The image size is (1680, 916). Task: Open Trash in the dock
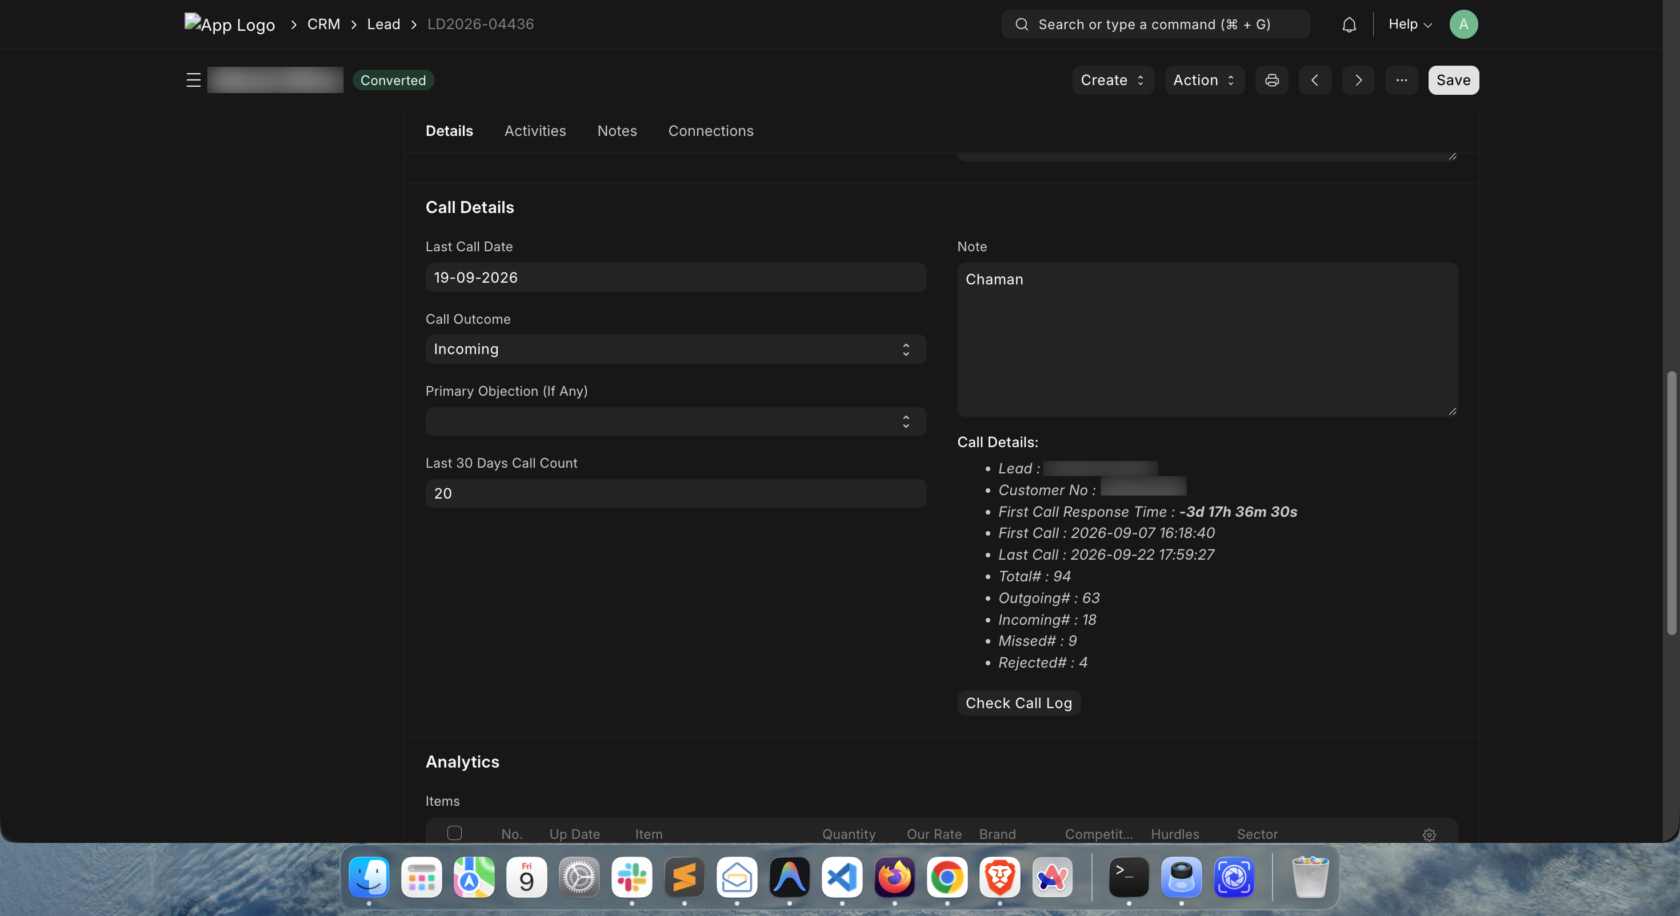pos(1310,877)
